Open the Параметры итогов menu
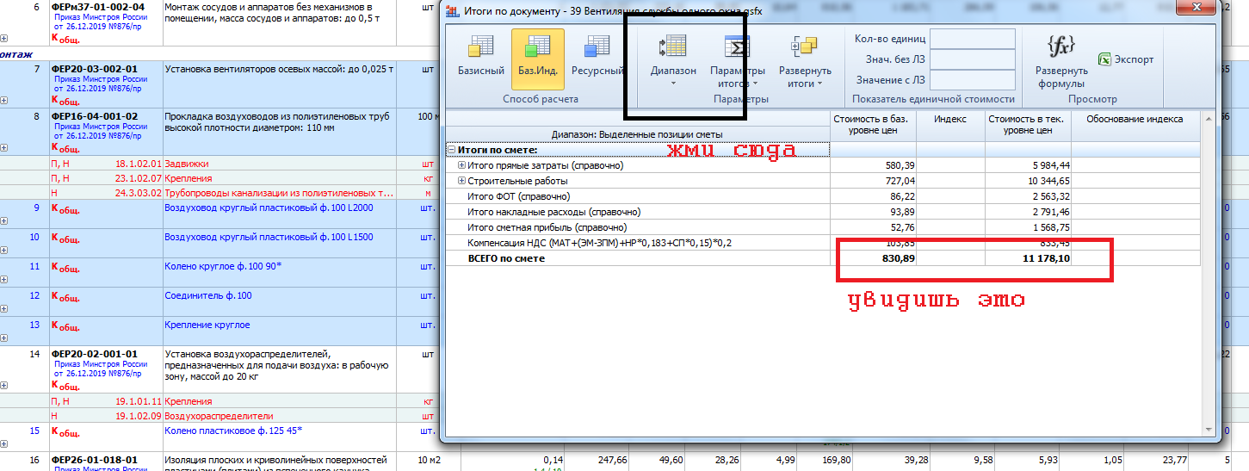 pos(737,60)
